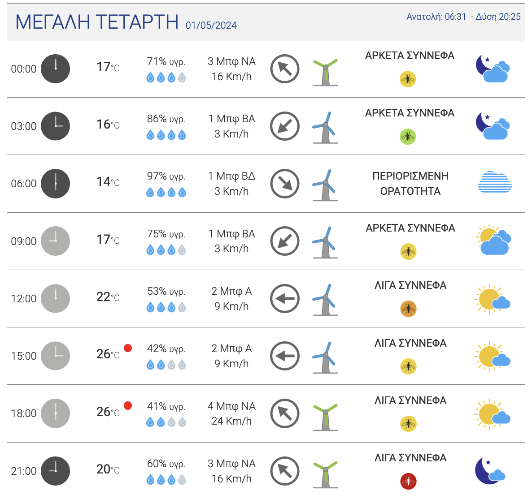
Task: Click the orange mosquito icon at 12:00
Action: coord(408,309)
